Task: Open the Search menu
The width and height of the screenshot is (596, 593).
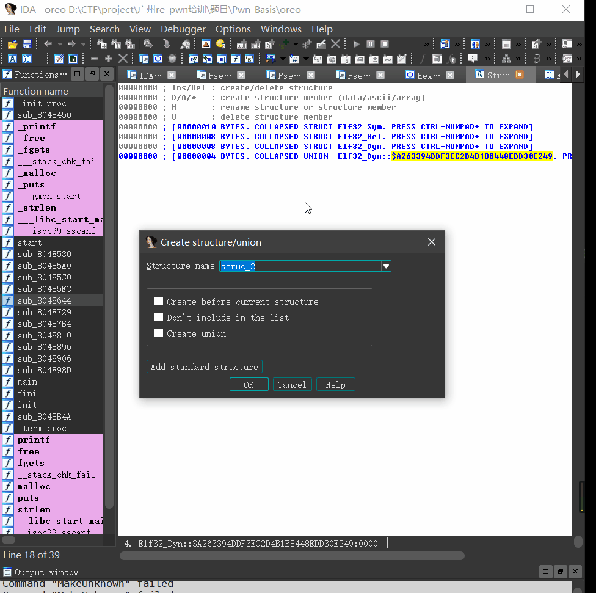Action: click(104, 29)
